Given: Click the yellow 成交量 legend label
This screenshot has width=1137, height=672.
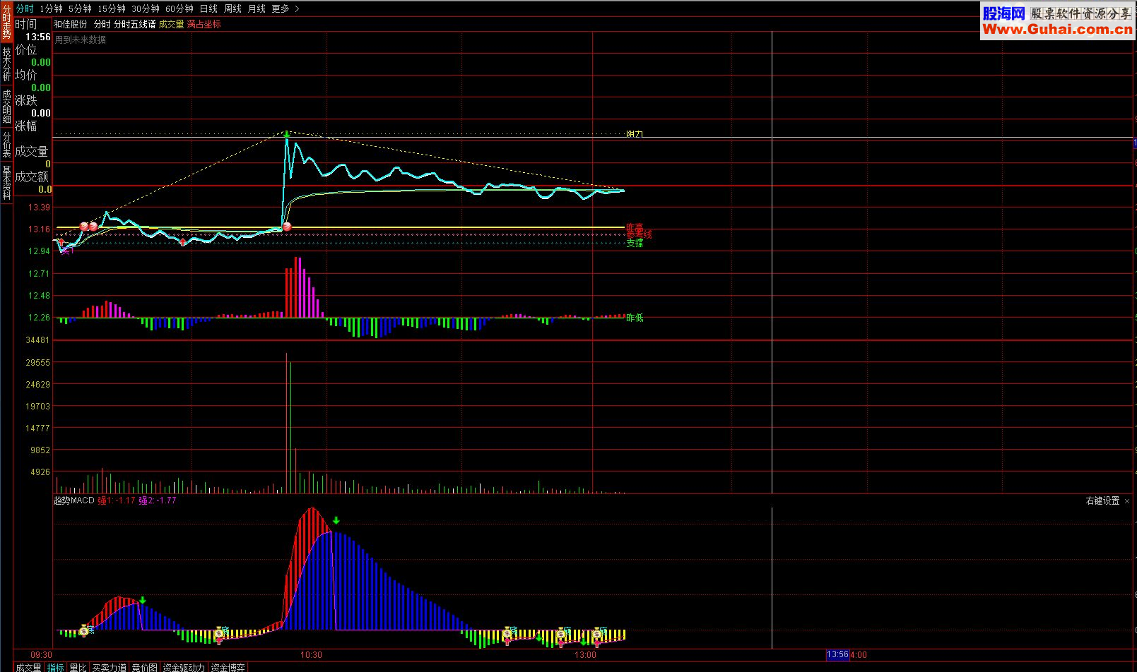Looking at the screenshot, I should 171,24.
